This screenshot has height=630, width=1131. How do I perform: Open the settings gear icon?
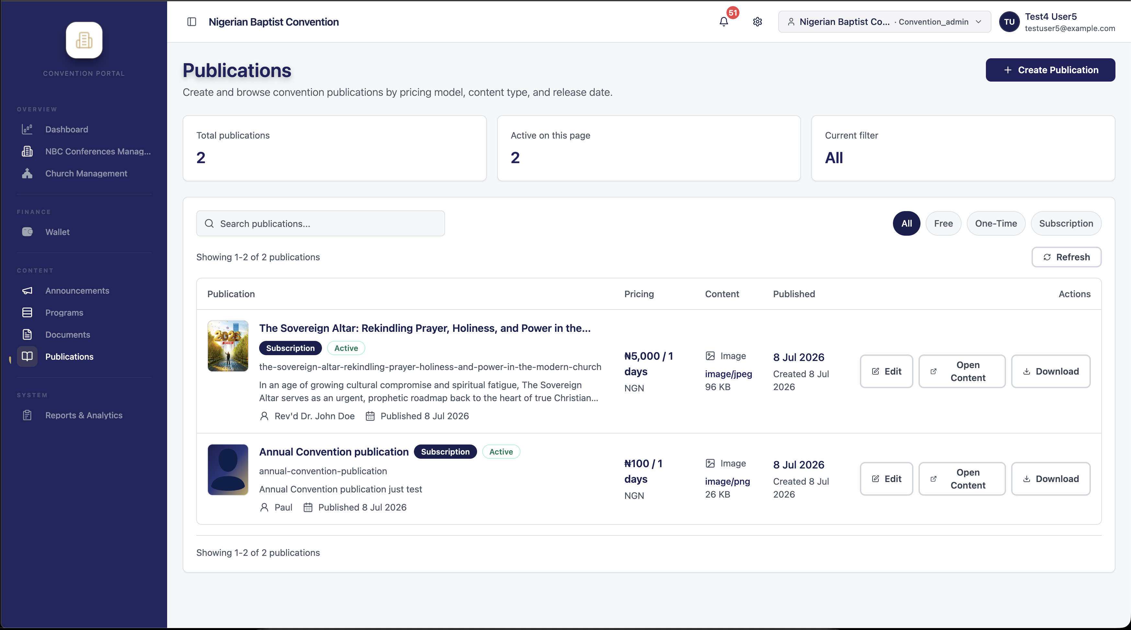757,22
